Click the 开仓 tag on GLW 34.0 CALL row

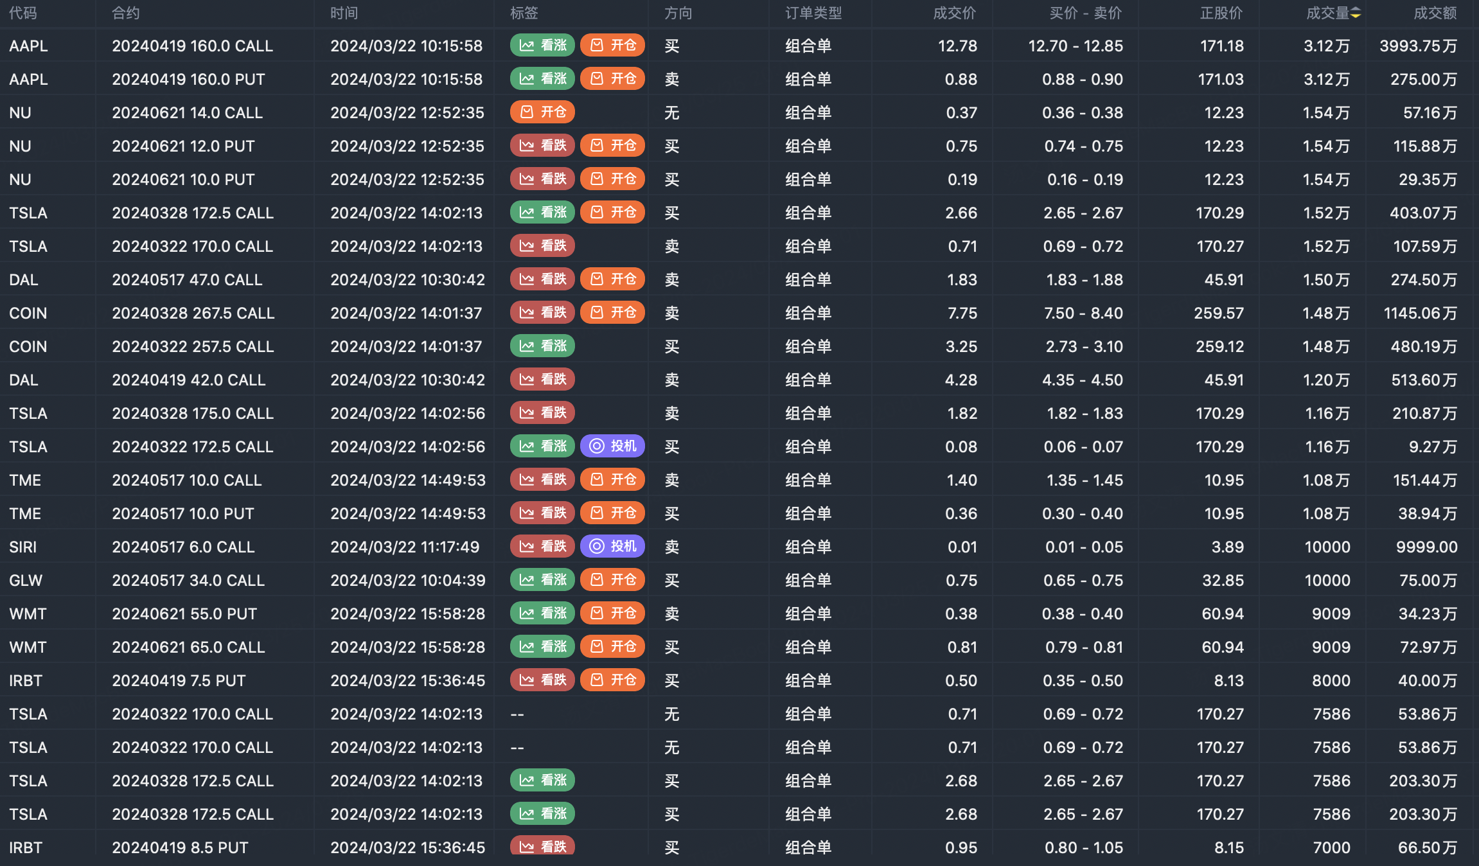coord(612,580)
